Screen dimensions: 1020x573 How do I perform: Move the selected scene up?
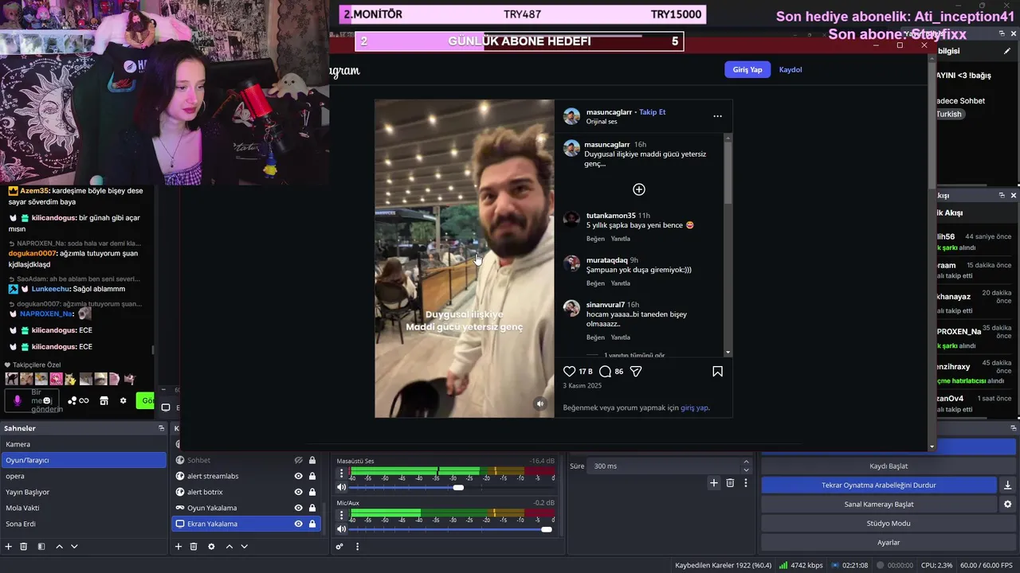pos(59,547)
